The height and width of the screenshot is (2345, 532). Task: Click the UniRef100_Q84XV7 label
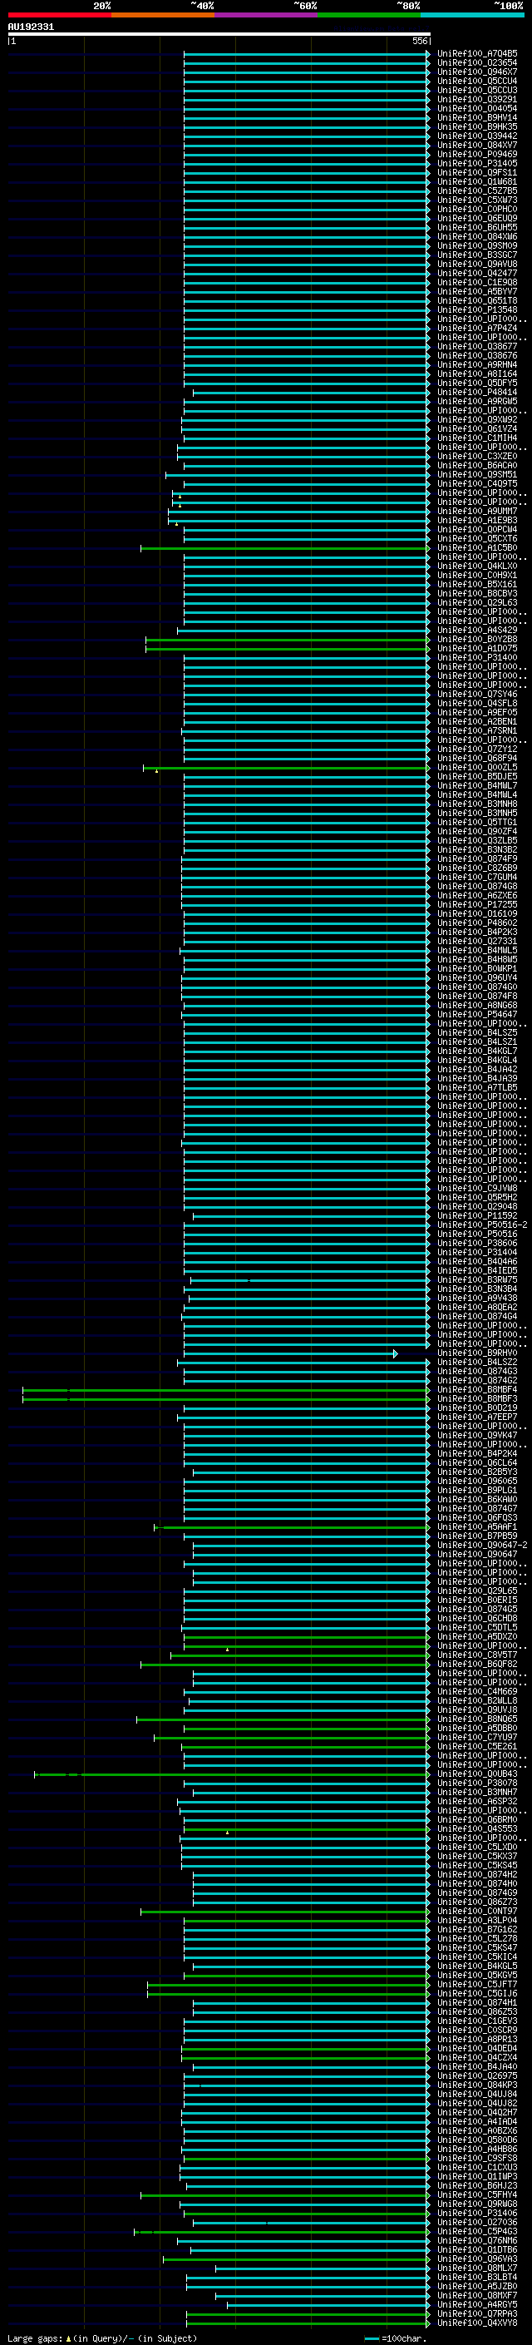click(x=477, y=145)
